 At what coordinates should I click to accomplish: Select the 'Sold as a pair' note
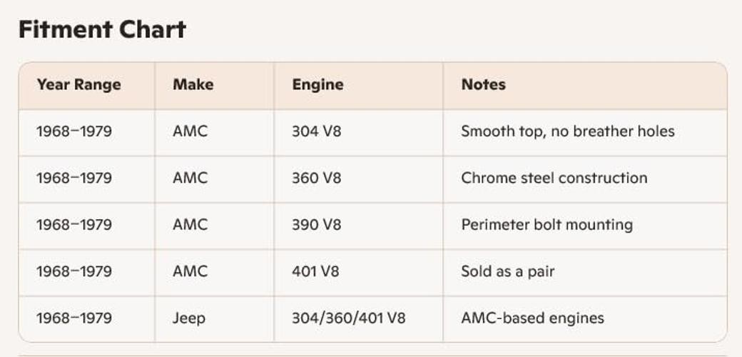click(508, 272)
